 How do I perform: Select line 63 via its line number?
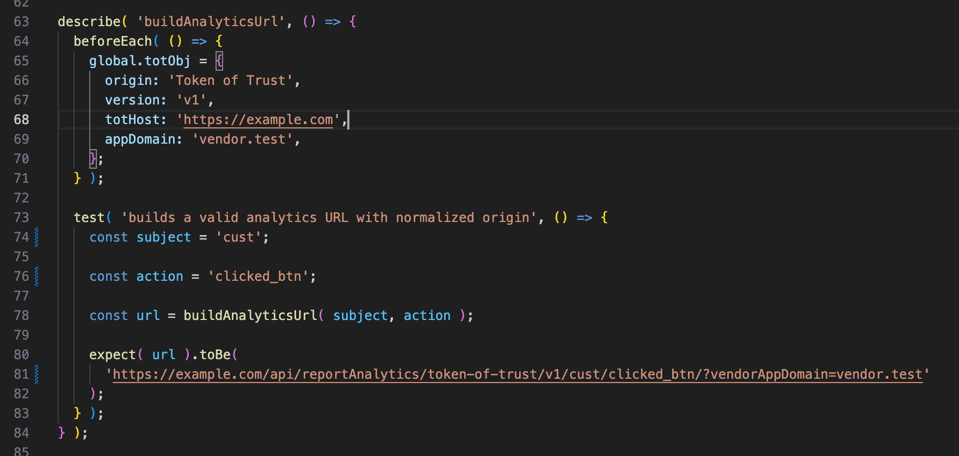22,22
